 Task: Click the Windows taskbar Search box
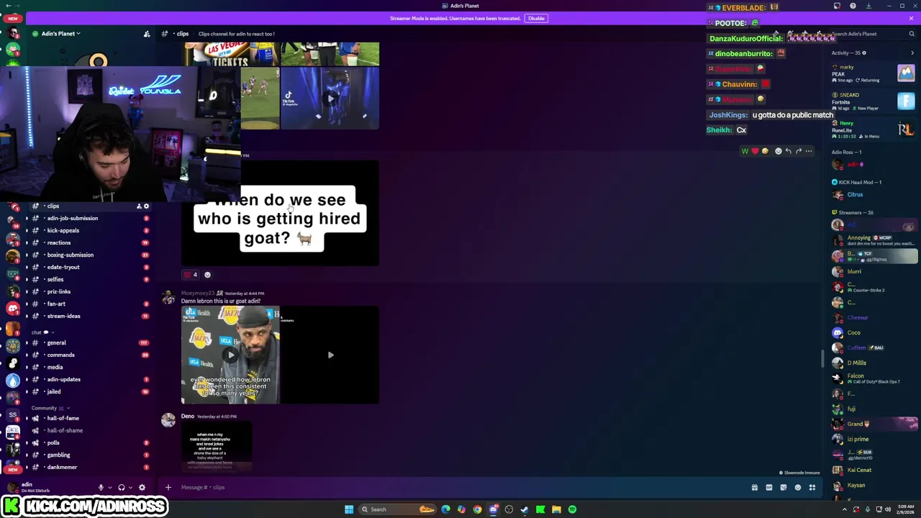pos(399,509)
